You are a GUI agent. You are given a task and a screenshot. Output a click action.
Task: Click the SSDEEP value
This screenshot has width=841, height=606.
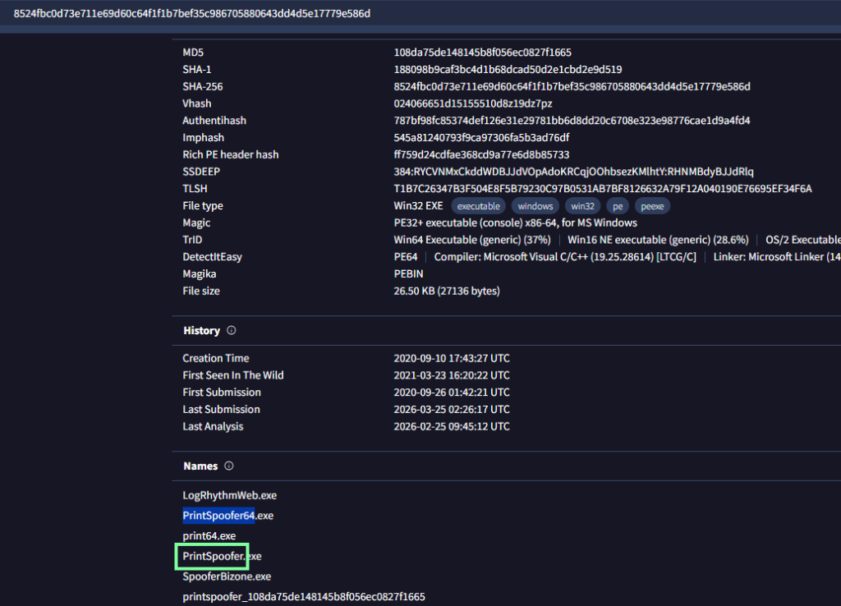(x=573, y=172)
